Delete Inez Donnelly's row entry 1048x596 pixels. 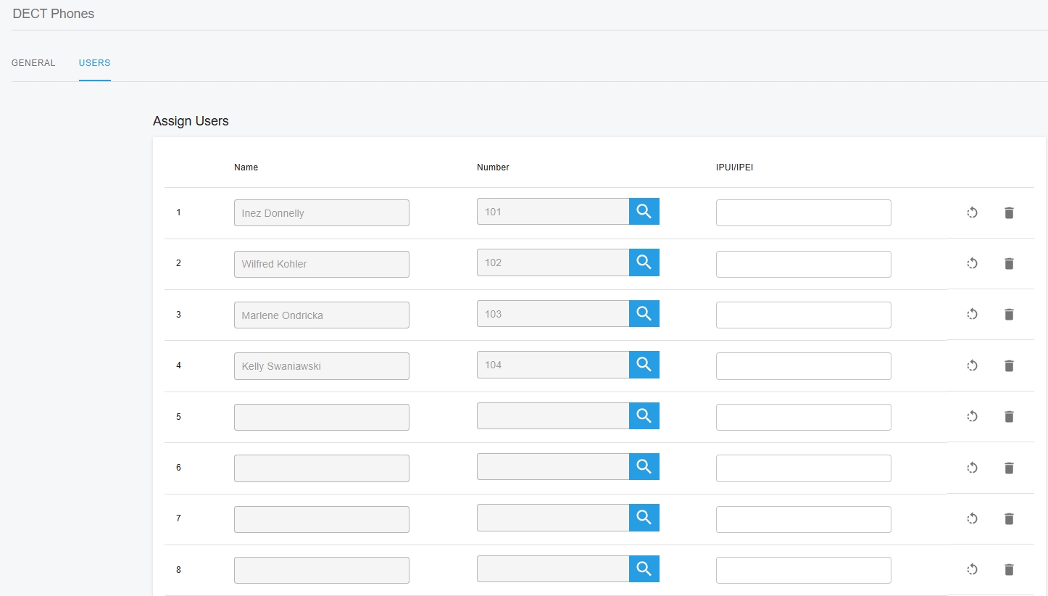[1009, 212]
